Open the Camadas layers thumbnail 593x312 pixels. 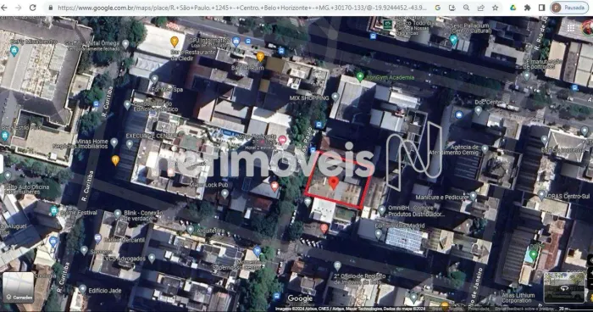point(18,287)
